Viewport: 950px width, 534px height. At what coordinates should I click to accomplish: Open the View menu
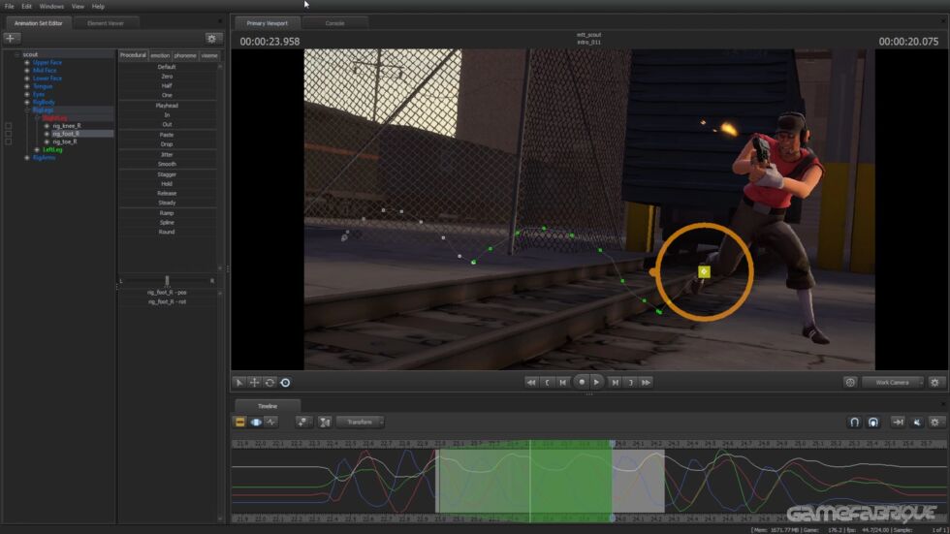tap(79, 6)
